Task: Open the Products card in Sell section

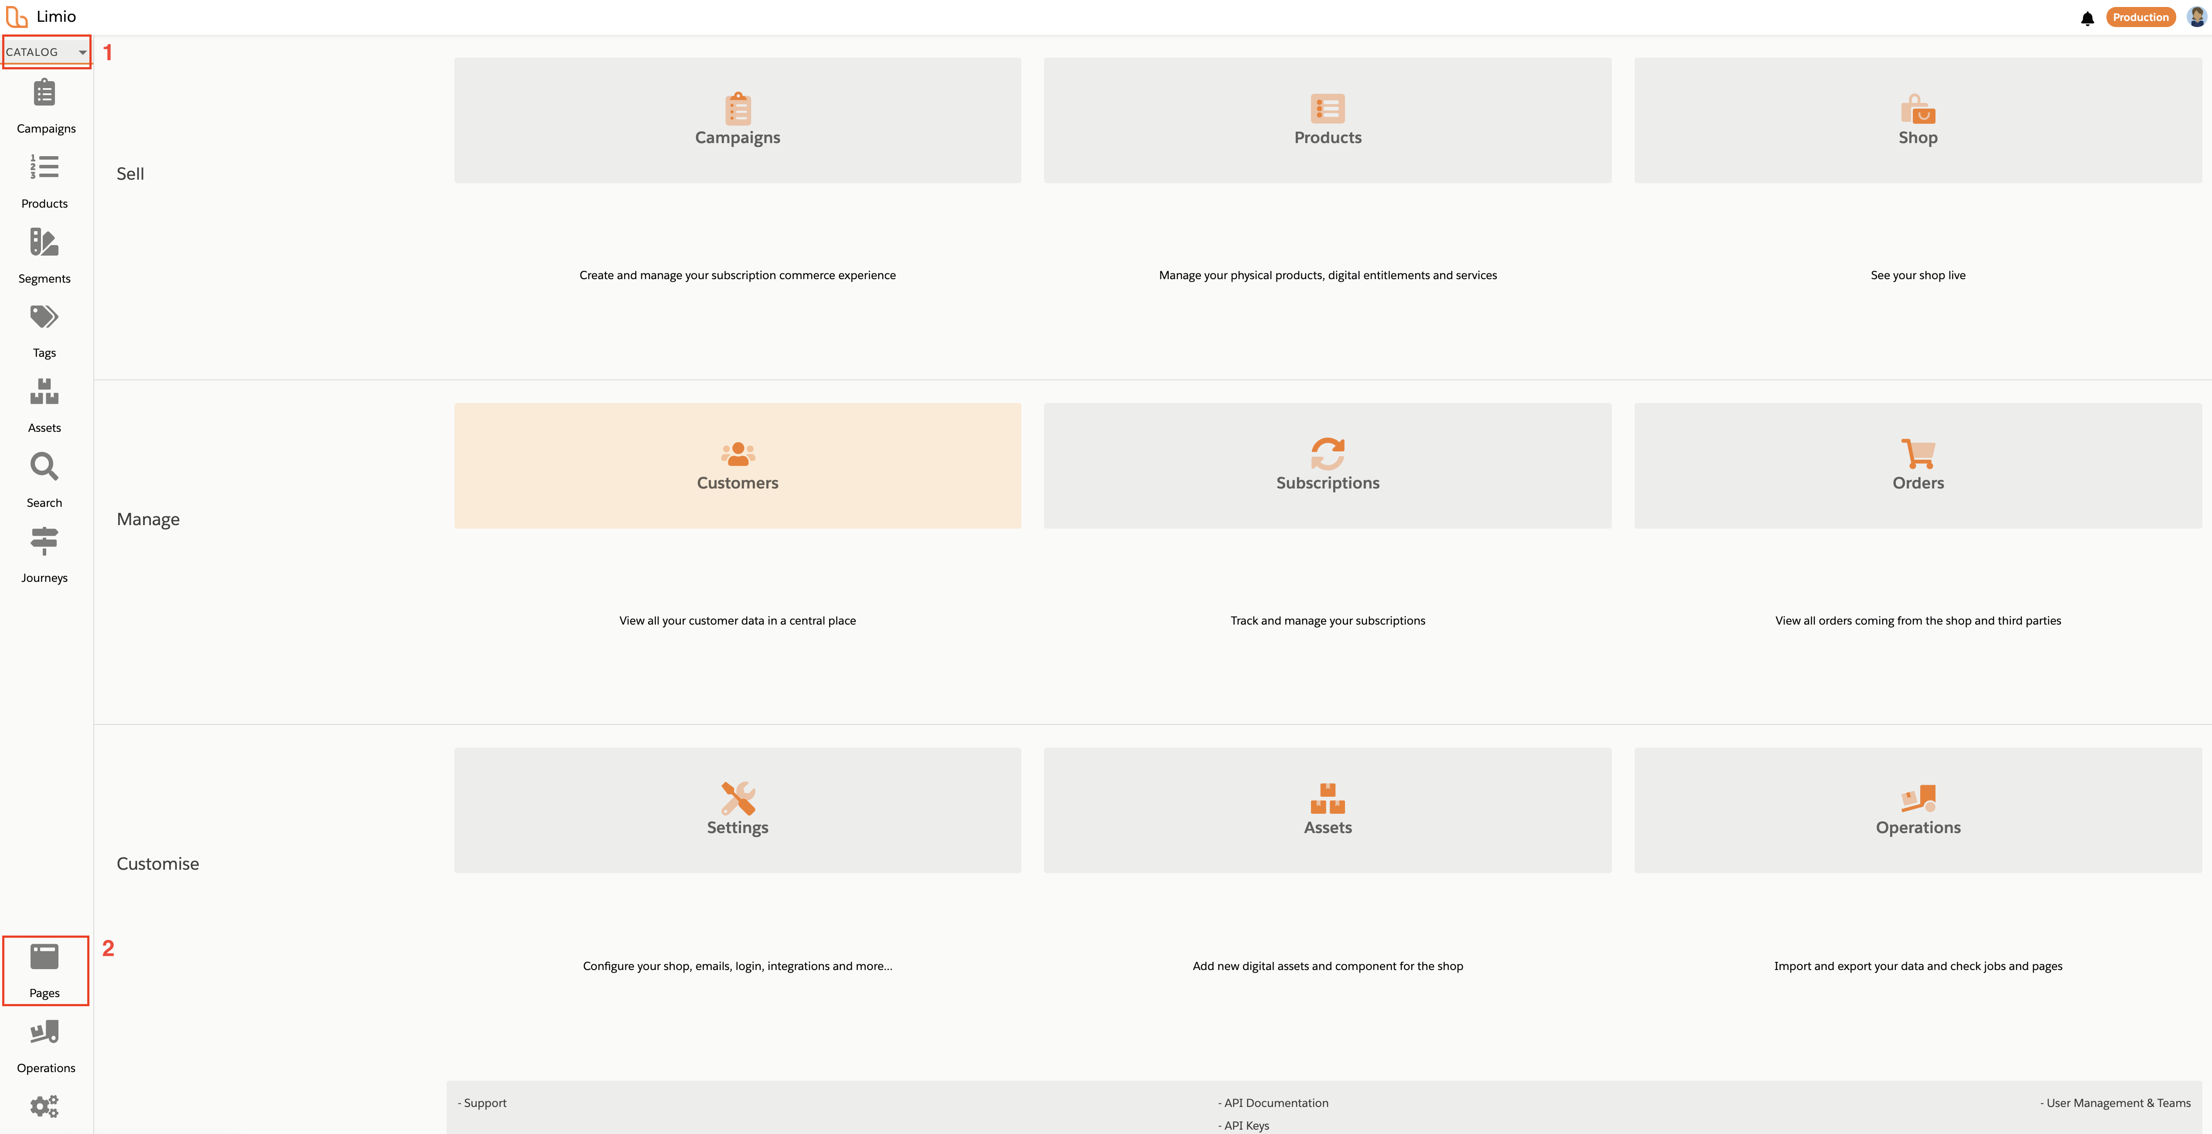Action: click(1328, 120)
